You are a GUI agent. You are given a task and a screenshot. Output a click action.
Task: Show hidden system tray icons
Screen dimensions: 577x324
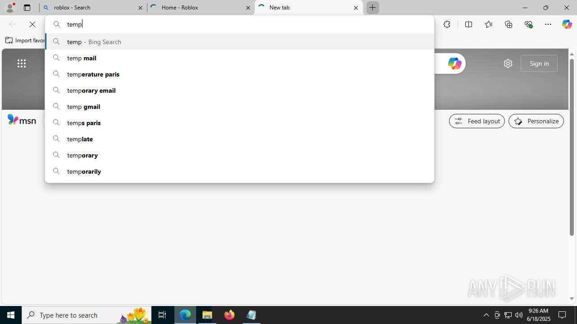486,315
